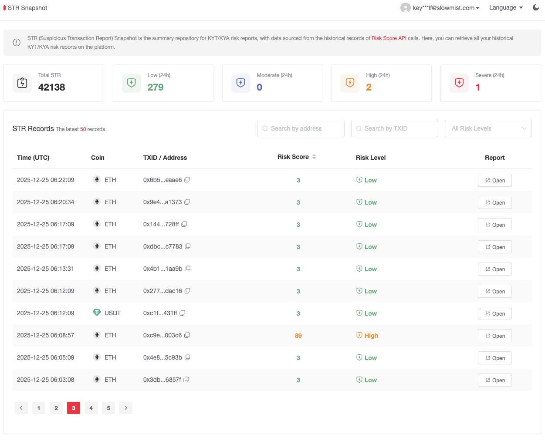Expand the All Risk Levels dropdown
This screenshot has height=441, width=545.
click(x=488, y=128)
